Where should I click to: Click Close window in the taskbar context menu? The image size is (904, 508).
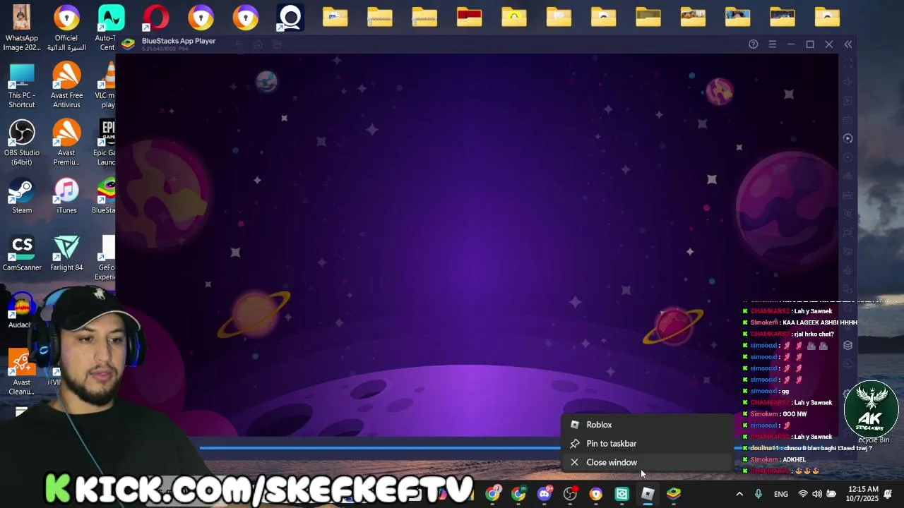click(x=646, y=462)
